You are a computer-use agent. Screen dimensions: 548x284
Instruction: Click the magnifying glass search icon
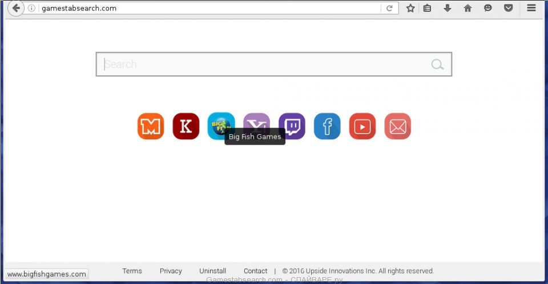[437, 65]
